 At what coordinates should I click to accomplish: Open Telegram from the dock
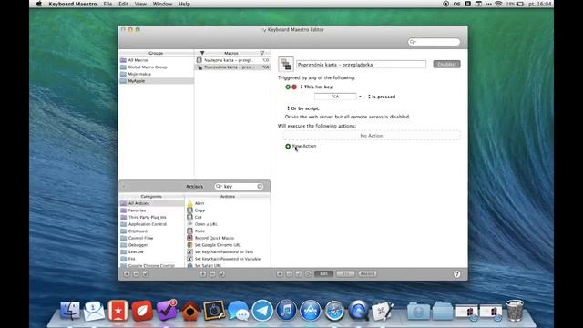[262, 311]
